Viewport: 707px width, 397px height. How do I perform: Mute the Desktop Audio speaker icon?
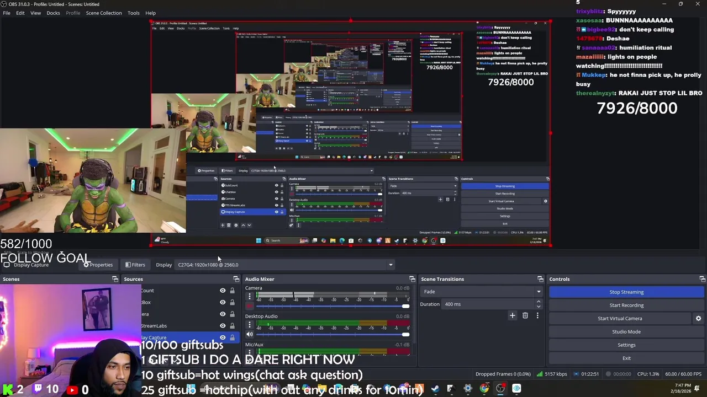[249, 334]
